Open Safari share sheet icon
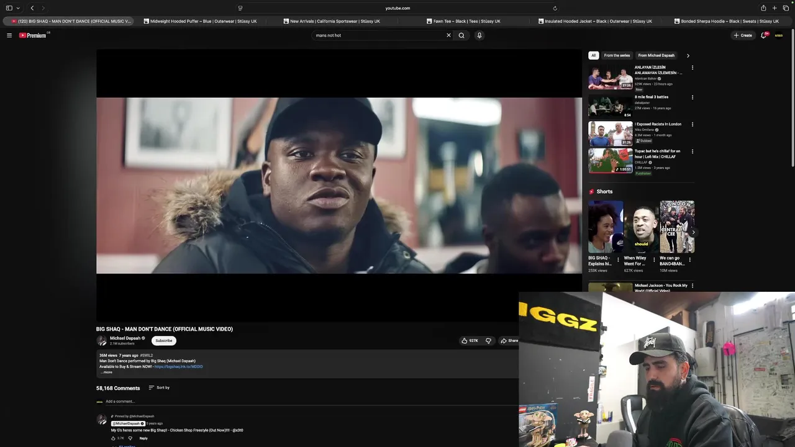 click(x=763, y=8)
